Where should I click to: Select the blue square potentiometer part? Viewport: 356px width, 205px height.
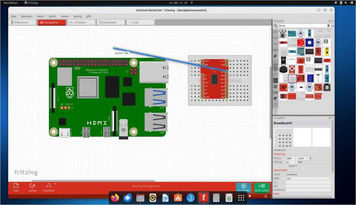309,42
